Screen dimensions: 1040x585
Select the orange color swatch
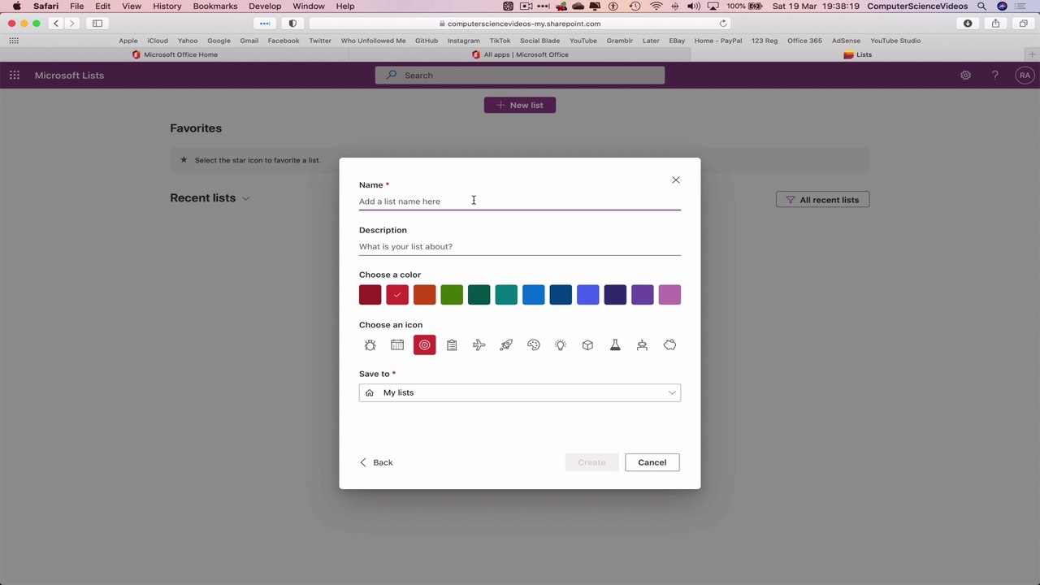[424, 295]
